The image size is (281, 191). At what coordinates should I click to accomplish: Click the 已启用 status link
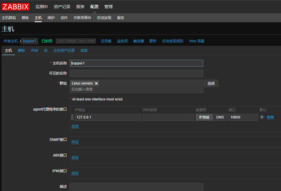click(47, 41)
